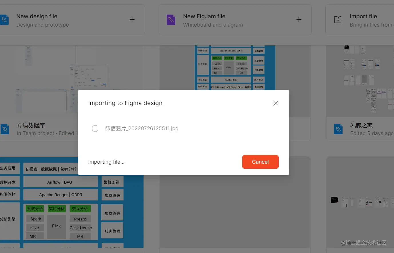
Task: Click the purple FigJam file icon
Action: [171, 20]
